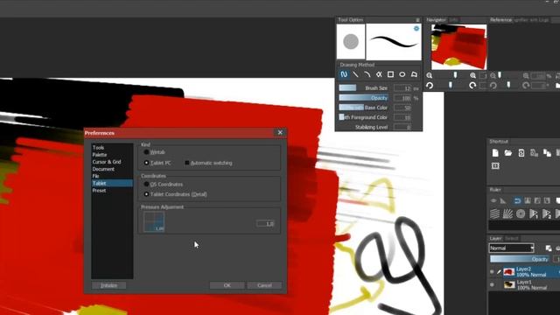Rotate left in the Reference panel

[x=493, y=86]
